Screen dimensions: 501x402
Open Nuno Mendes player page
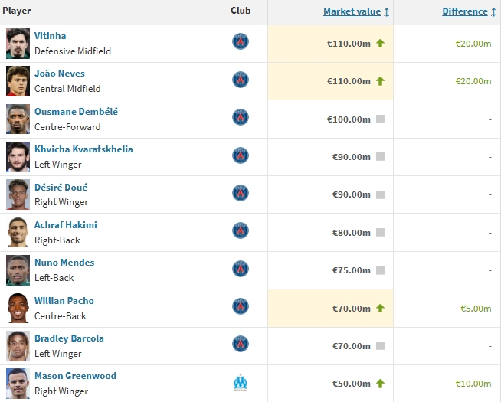pyautogui.click(x=64, y=263)
